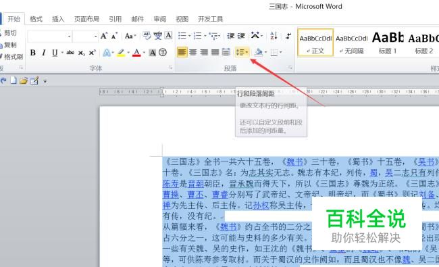Click the Shading paint bucket icon

click(x=259, y=52)
